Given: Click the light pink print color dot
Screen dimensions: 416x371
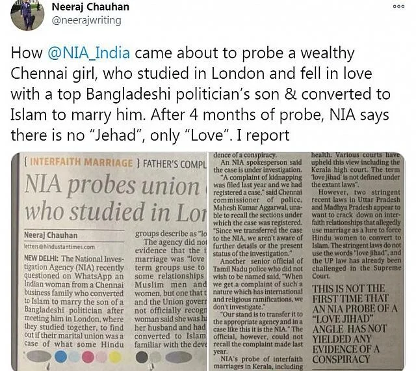Looking at the screenshot, I should 101,357.
